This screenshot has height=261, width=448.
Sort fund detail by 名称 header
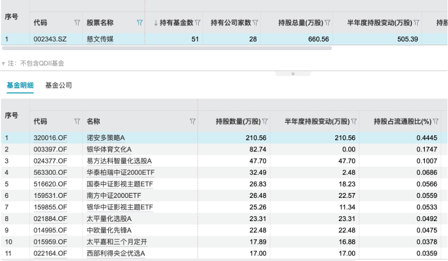coord(94,121)
